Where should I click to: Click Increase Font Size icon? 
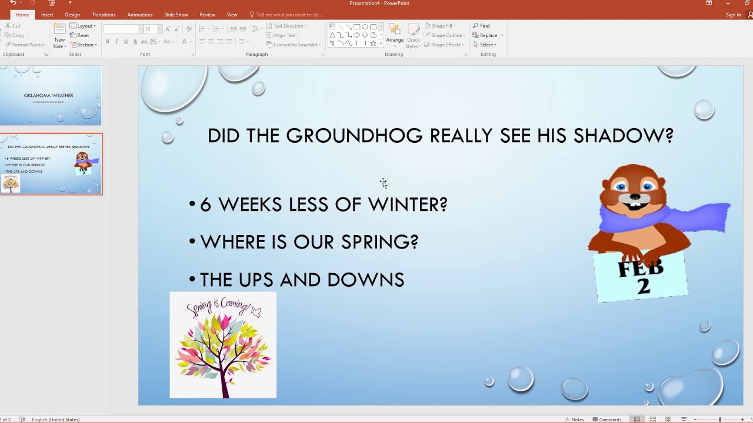coord(168,29)
